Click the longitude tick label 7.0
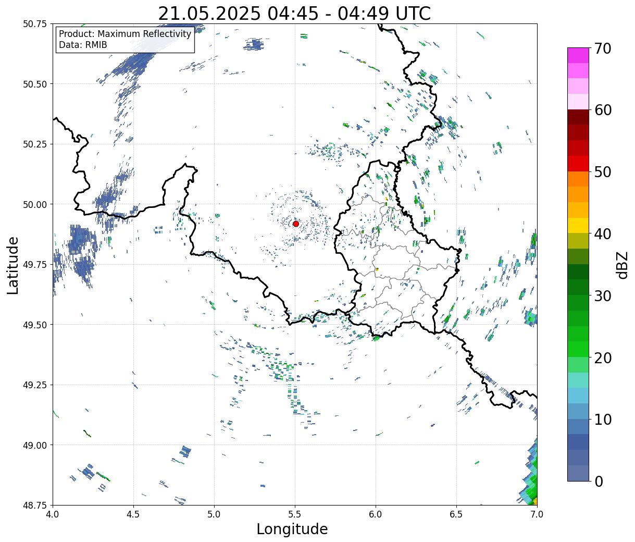This screenshot has width=635, height=542. click(x=537, y=514)
